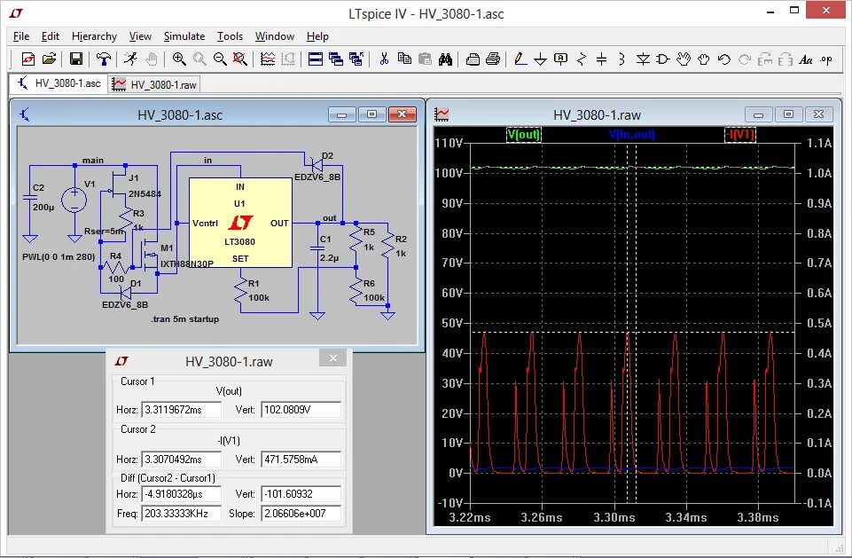
Task: Select the Move open-hand tool
Action: point(684,59)
